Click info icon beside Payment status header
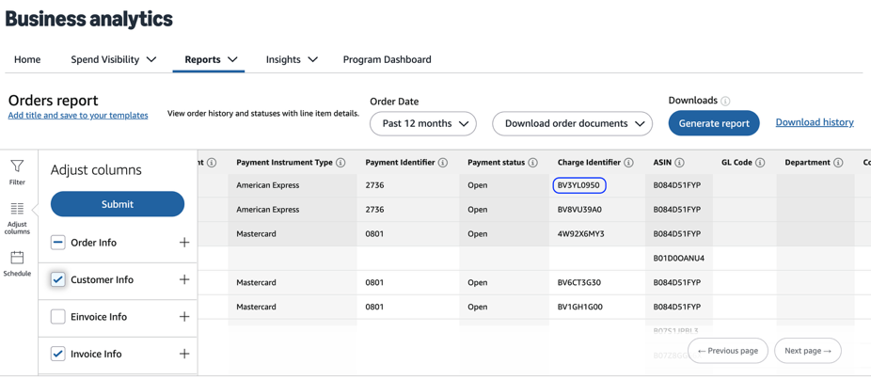Viewport: 871px width, 380px height. [532, 163]
